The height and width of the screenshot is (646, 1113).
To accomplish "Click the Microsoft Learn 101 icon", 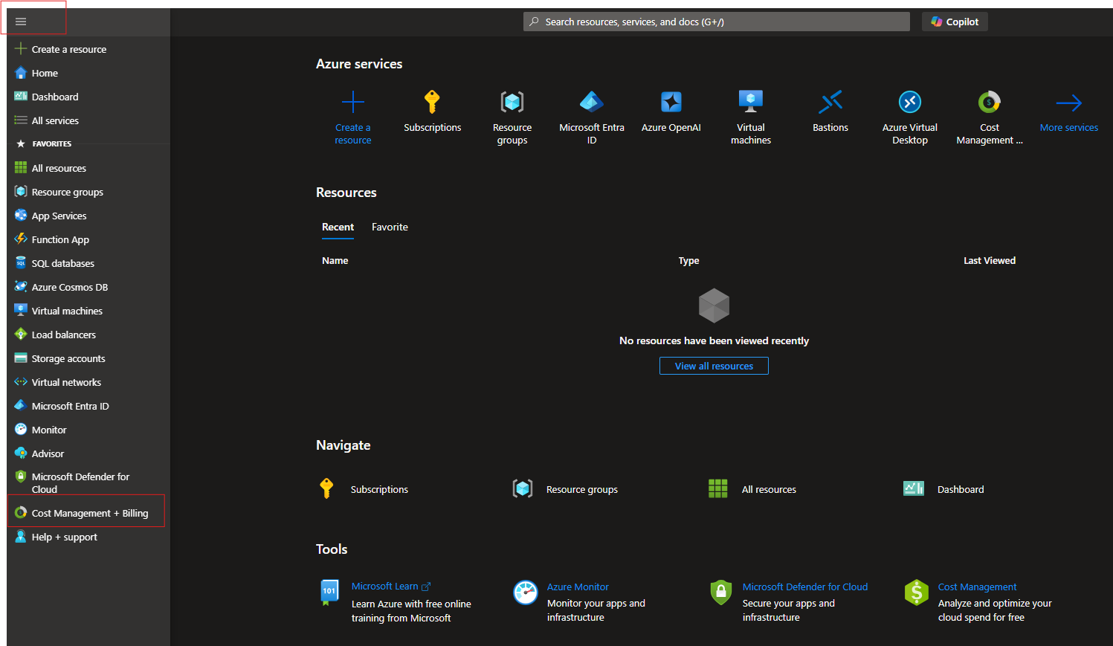I will click(x=329, y=592).
